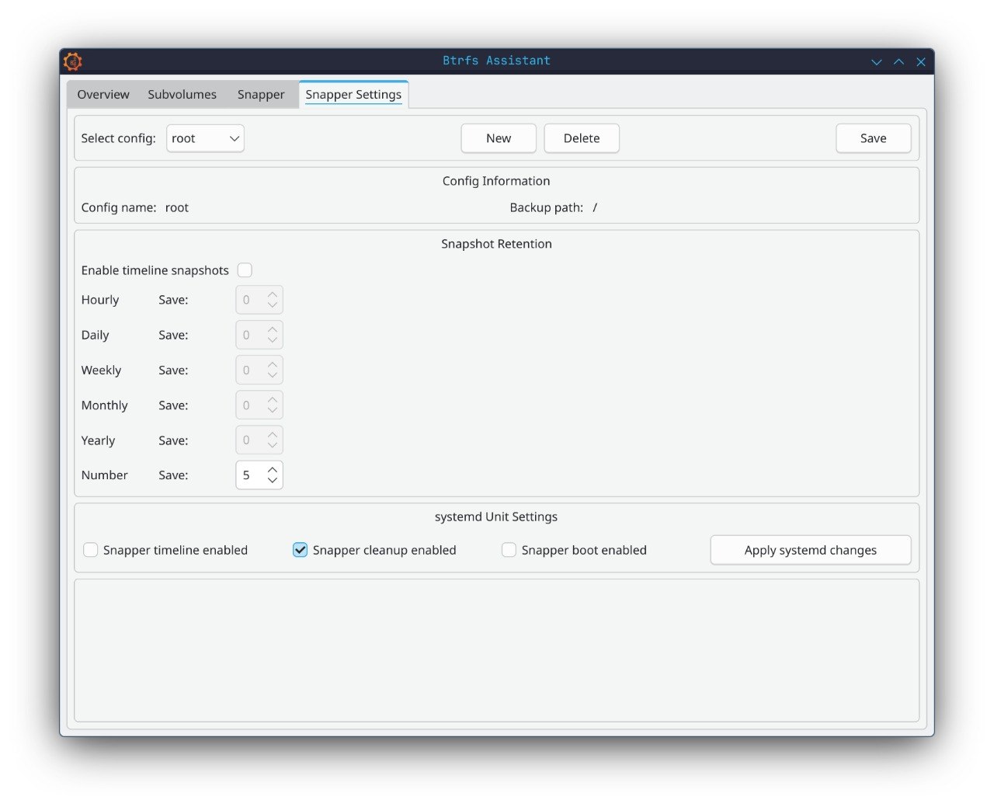
Task: Go to the Snapper tab
Action: 261,95
